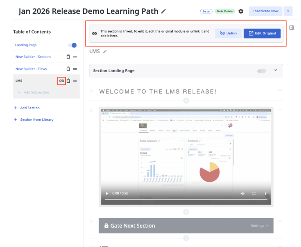Grab reorder handle for New Builder - Sections
301x247 pixels.
click(x=75, y=57)
